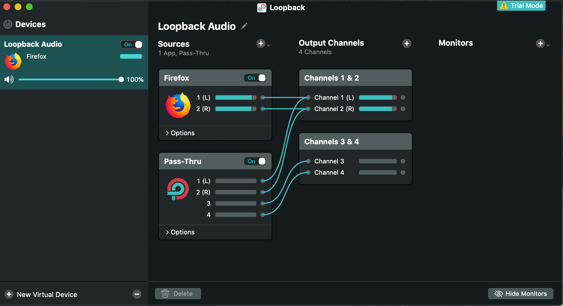563x306 pixels.
Task: Click the Firefox app icon in the Firefox source
Action: click(178, 105)
